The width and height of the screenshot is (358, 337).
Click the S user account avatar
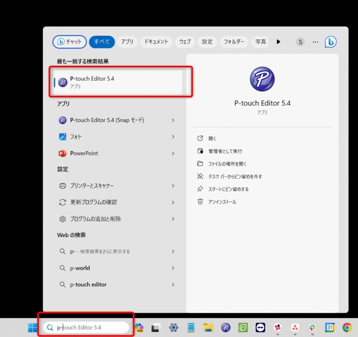[x=300, y=42]
